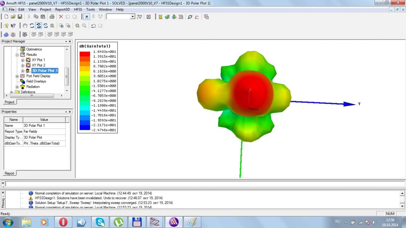Image resolution: width=406 pixels, height=228 pixels.
Task: Click the Save (floppy disk) toolbar icon
Action: 20,17
